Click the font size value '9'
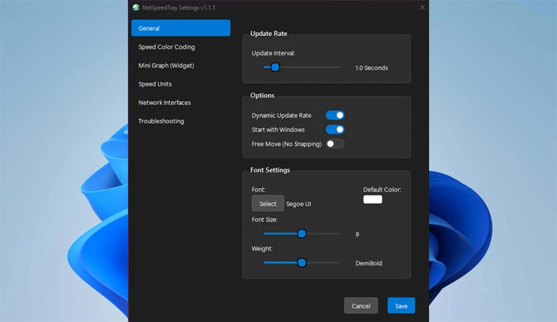 point(357,234)
